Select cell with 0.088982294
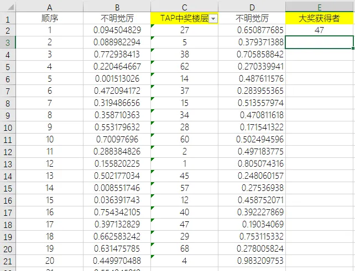The height and width of the screenshot is (271, 355). coord(117,42)
